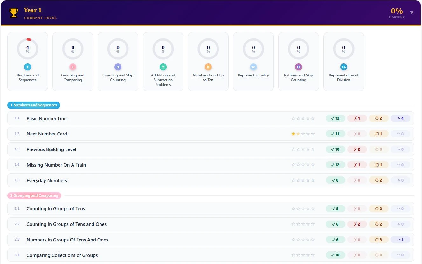Click the green 7 badge on Addition and Subtraction Problems card
422x264 pixels.
click(163, 68)
